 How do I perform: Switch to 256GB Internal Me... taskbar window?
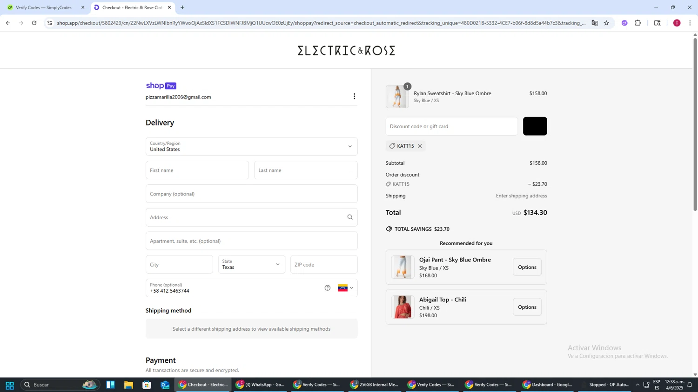coord(375,385)
